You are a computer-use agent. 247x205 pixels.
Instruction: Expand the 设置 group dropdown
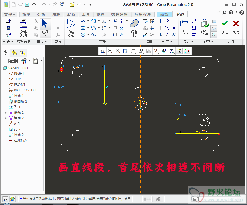click(x=8, y=42)
